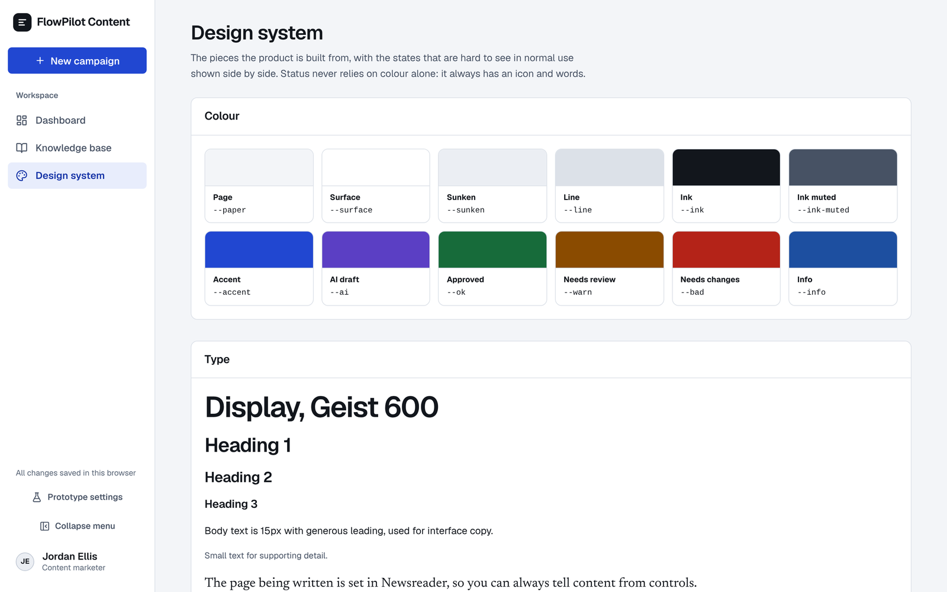Image resolution: width=947 pixels, height=592 pixels.
Task: Click the Display, Geist 600 sample
Action: pos(321,407)
